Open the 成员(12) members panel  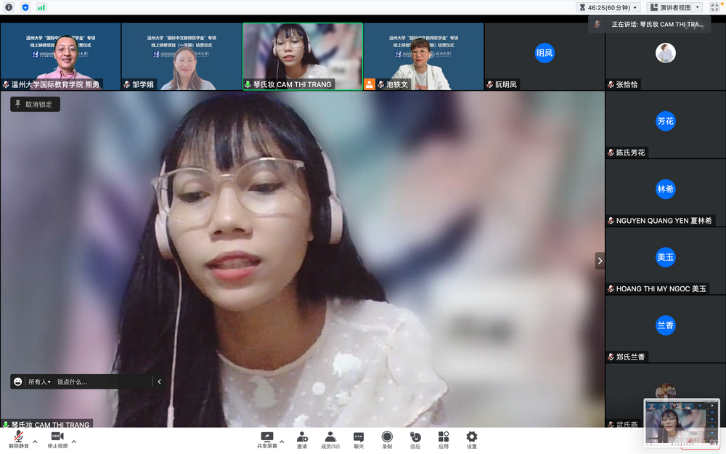pos(330,437)
